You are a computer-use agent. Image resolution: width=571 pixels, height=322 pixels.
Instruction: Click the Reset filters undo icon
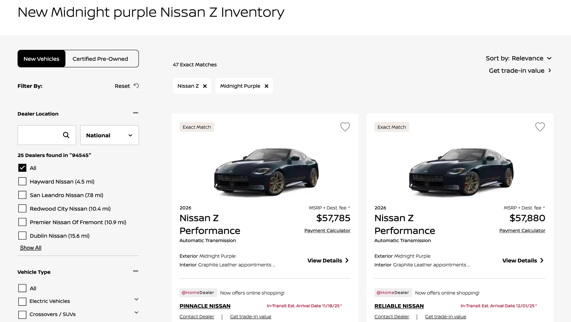tap(136, 86)
